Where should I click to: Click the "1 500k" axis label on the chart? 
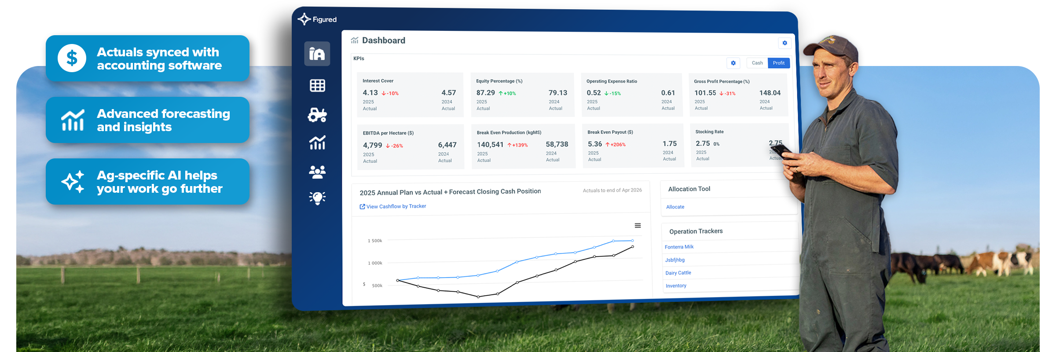coord(375,241)
